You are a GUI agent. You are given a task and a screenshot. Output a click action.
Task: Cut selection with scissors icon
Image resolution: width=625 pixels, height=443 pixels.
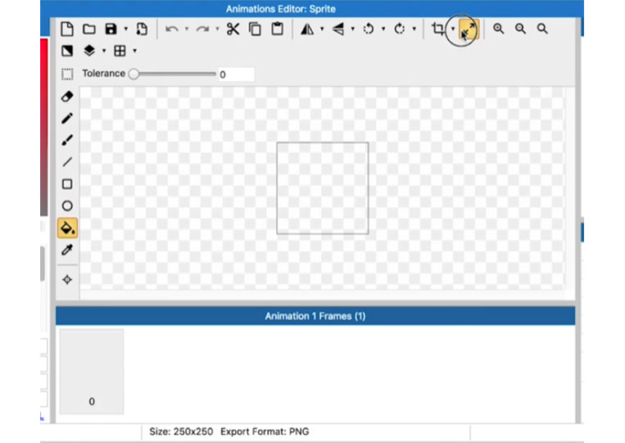[233, 29]
